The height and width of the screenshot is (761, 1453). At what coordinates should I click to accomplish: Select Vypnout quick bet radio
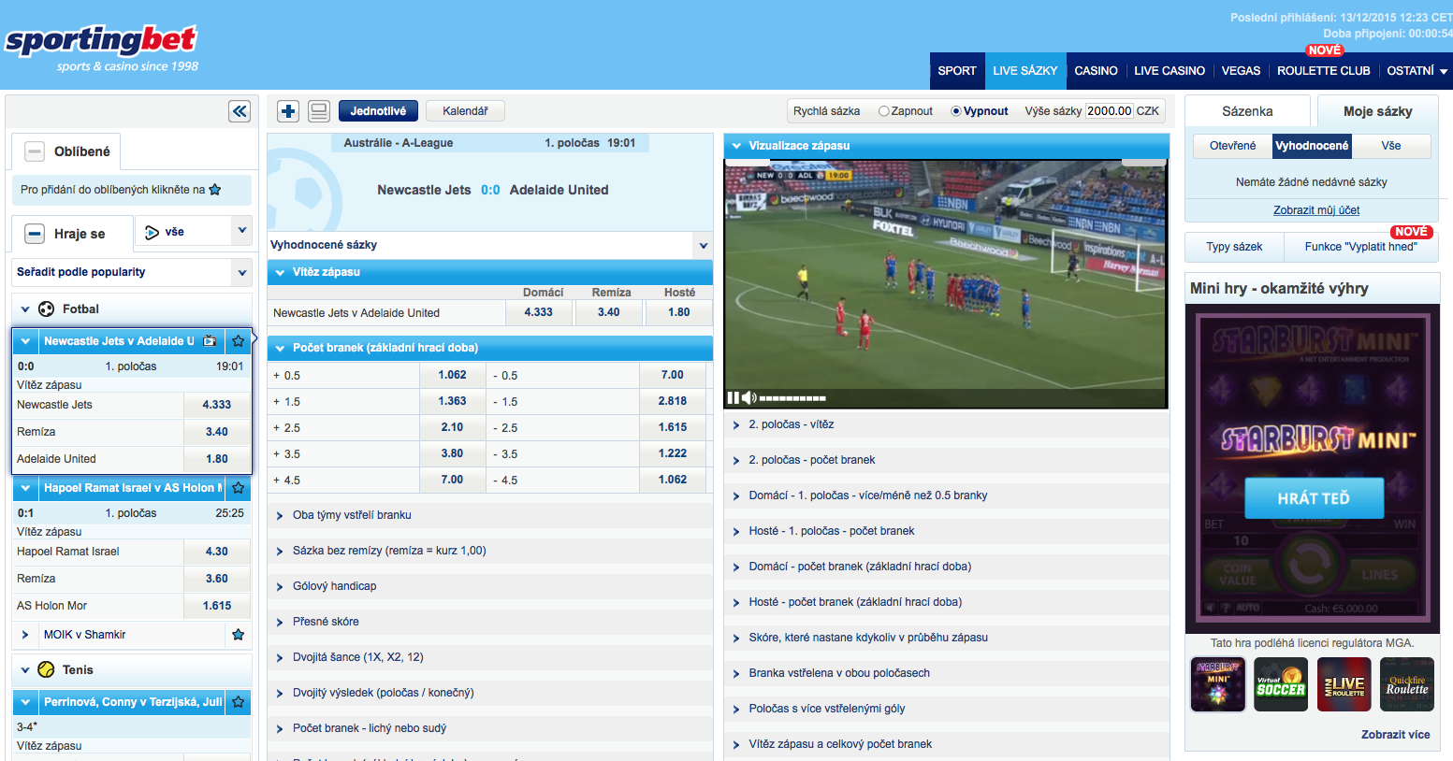pos(956,111)
